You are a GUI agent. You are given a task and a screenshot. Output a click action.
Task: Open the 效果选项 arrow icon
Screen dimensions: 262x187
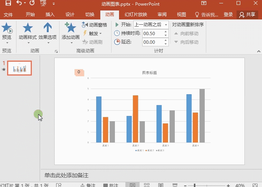click(48, 27)
